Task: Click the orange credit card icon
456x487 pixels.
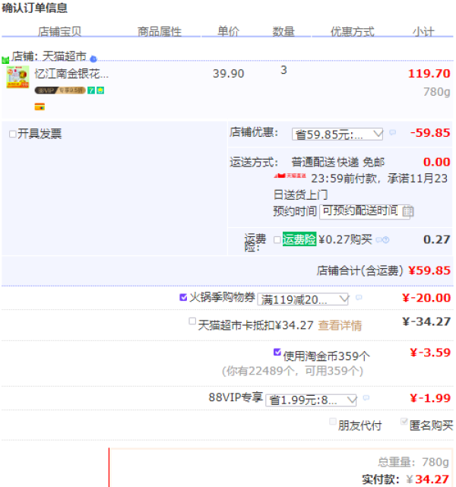Action: coord(40,106)
